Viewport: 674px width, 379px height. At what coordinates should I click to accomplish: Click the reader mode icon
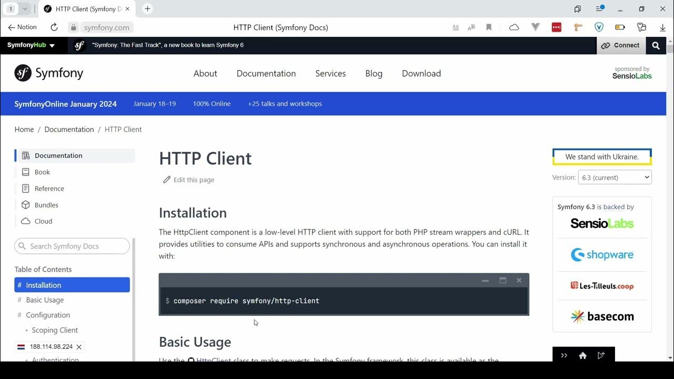point(456,27)
